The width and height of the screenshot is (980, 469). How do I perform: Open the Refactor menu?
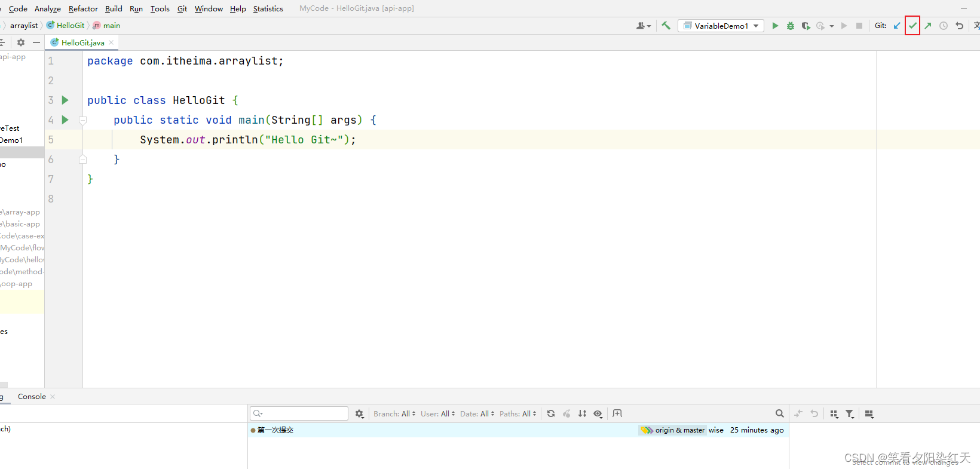[83, 8]
